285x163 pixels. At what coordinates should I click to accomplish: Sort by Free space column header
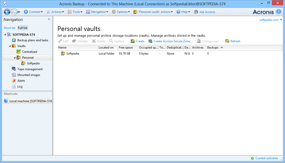click(x=128, y=48)
